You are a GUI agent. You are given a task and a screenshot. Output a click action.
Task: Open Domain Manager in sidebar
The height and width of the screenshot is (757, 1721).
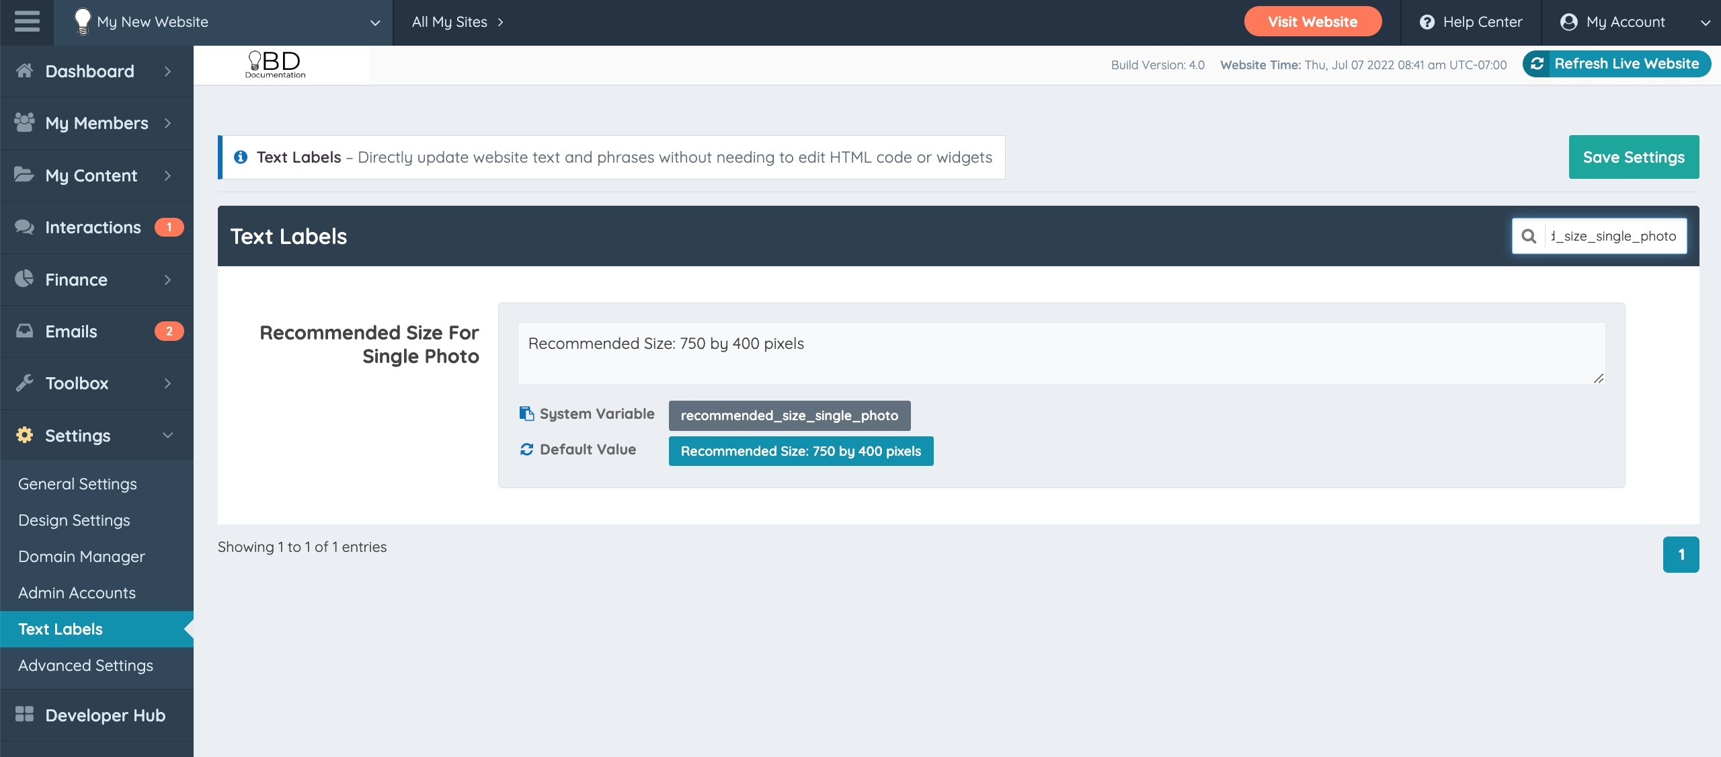(81, 557)
